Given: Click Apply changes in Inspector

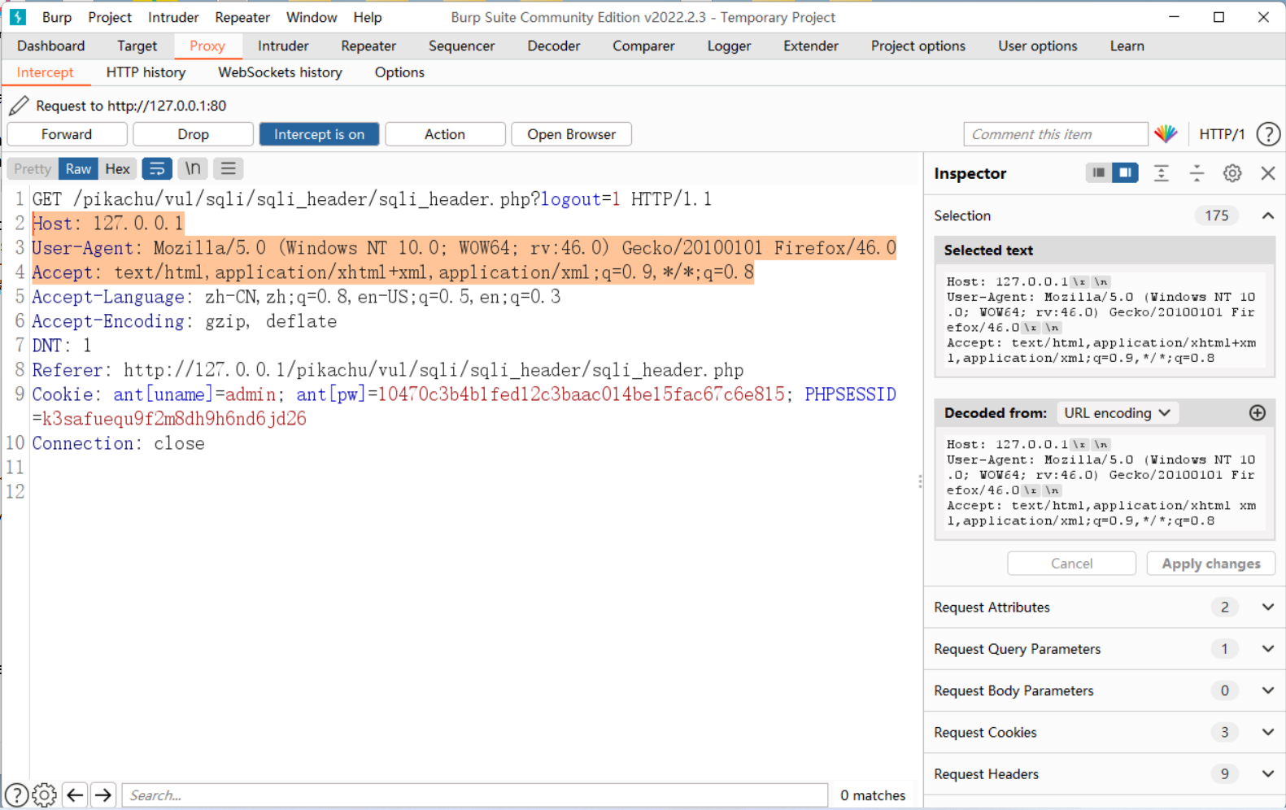Looking at the screenshot, I should coord(1210,564).
